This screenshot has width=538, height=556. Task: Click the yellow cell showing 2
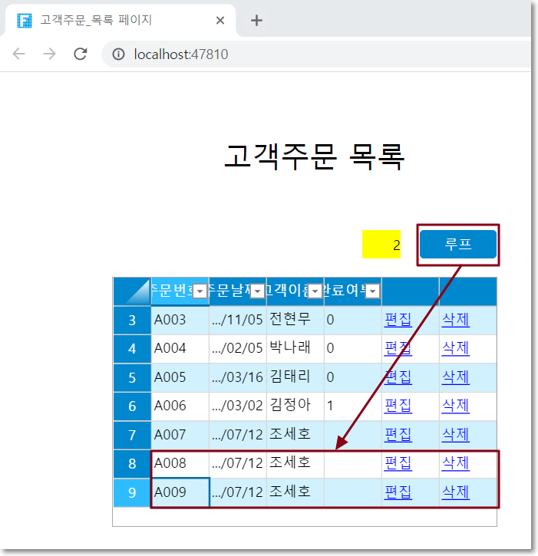point(381,245)
